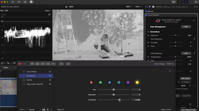Add a curves layer icon
Image resolution: width=199 pixels, height=111 pixels.
[x=37, y=64]
